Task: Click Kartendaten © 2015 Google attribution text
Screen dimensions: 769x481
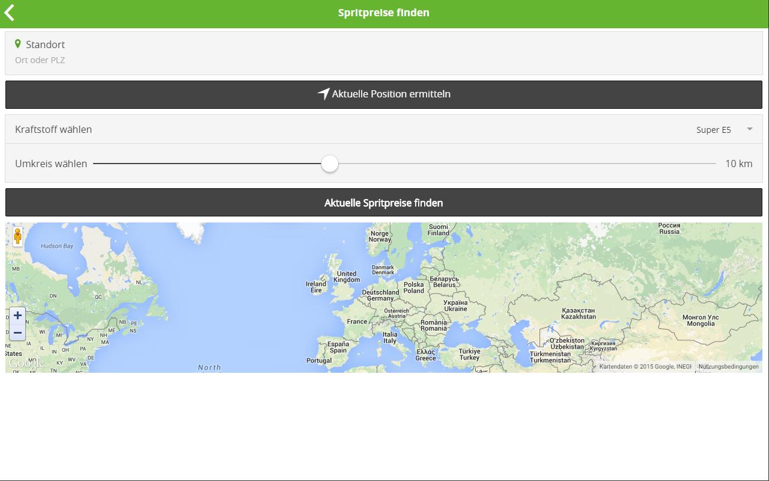Action: click(645, 366)
